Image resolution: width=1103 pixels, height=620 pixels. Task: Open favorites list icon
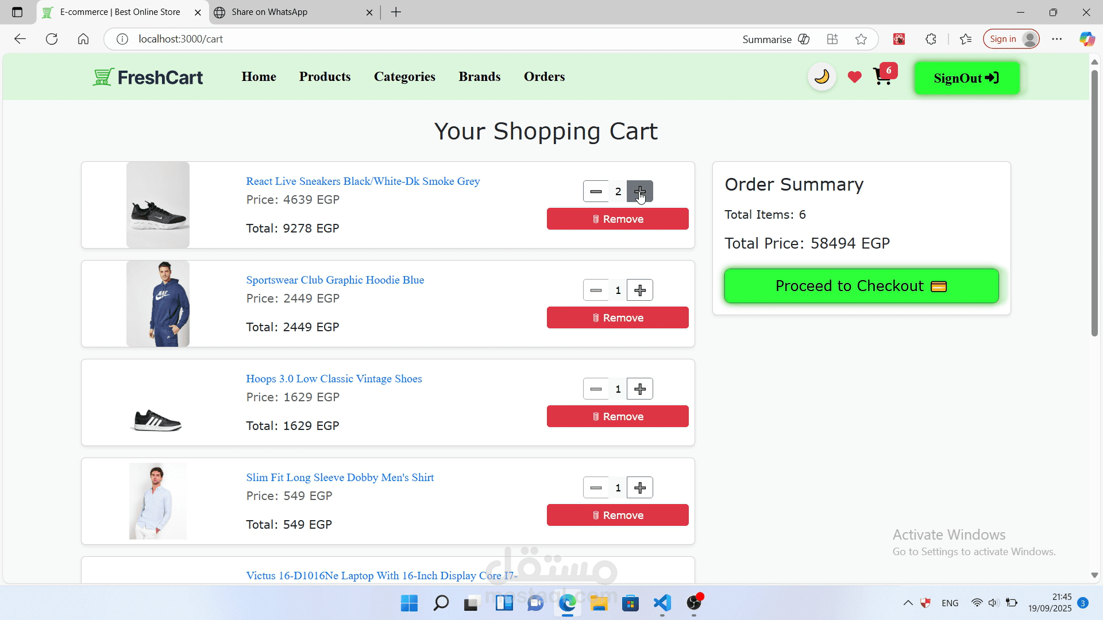coord(966,39)
